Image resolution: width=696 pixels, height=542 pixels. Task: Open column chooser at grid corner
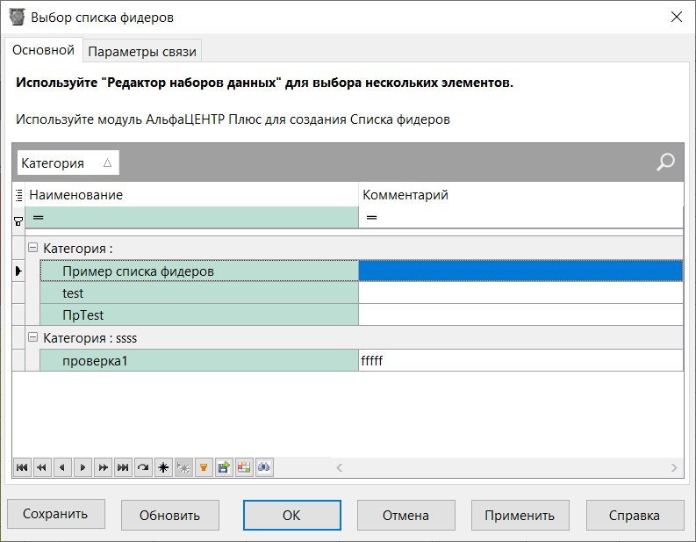(x=18, y=195)
